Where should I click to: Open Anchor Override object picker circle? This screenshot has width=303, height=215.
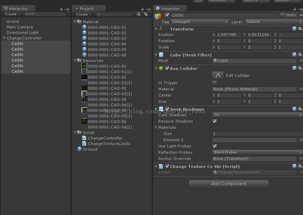click(x=301, y=159)
